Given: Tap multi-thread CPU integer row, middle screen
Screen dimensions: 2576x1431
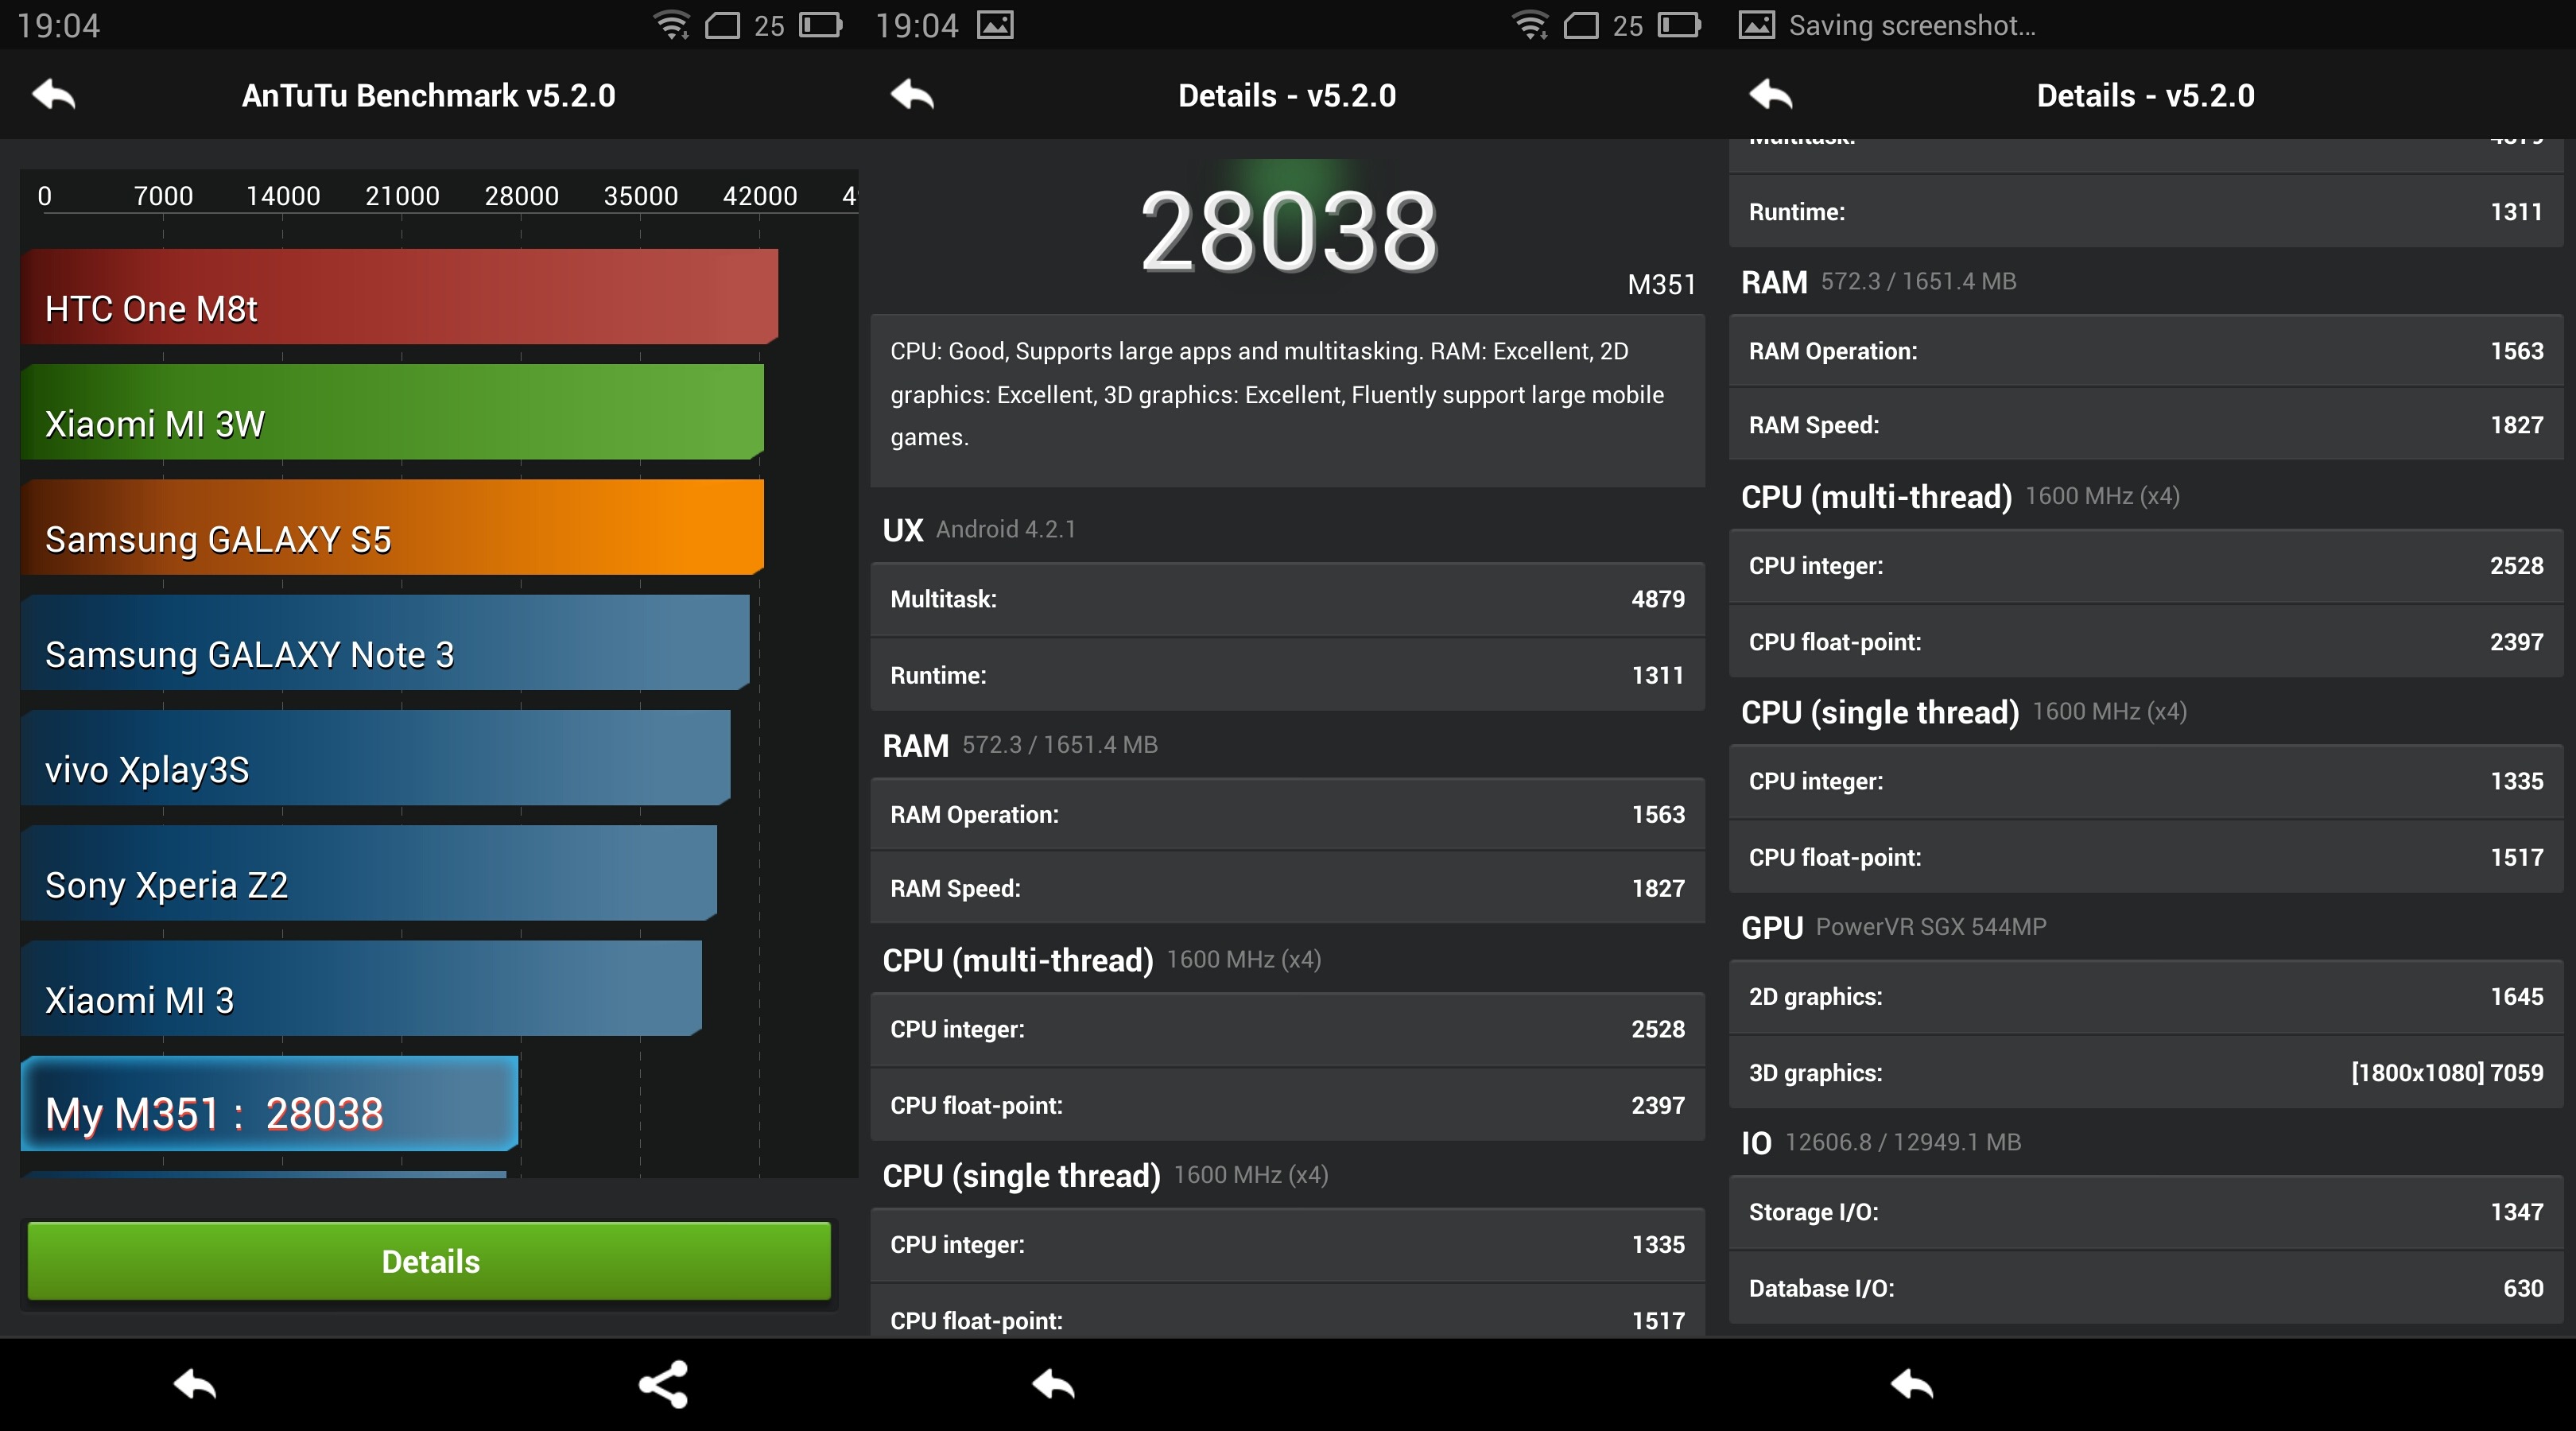Looking at the screenshot, I should tap(1287, 1029).
